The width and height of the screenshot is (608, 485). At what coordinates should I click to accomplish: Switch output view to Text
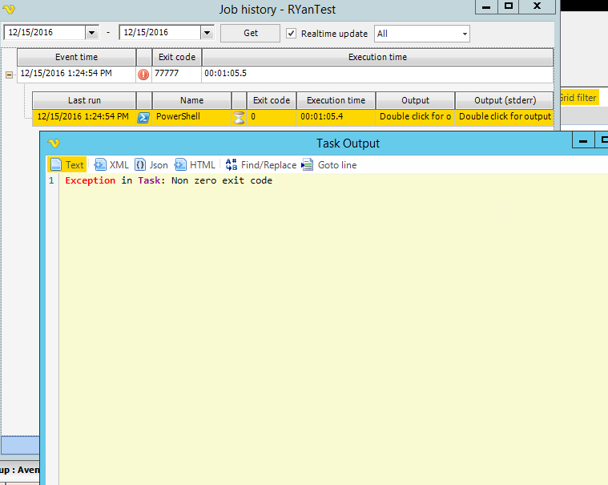pos(67,165)
